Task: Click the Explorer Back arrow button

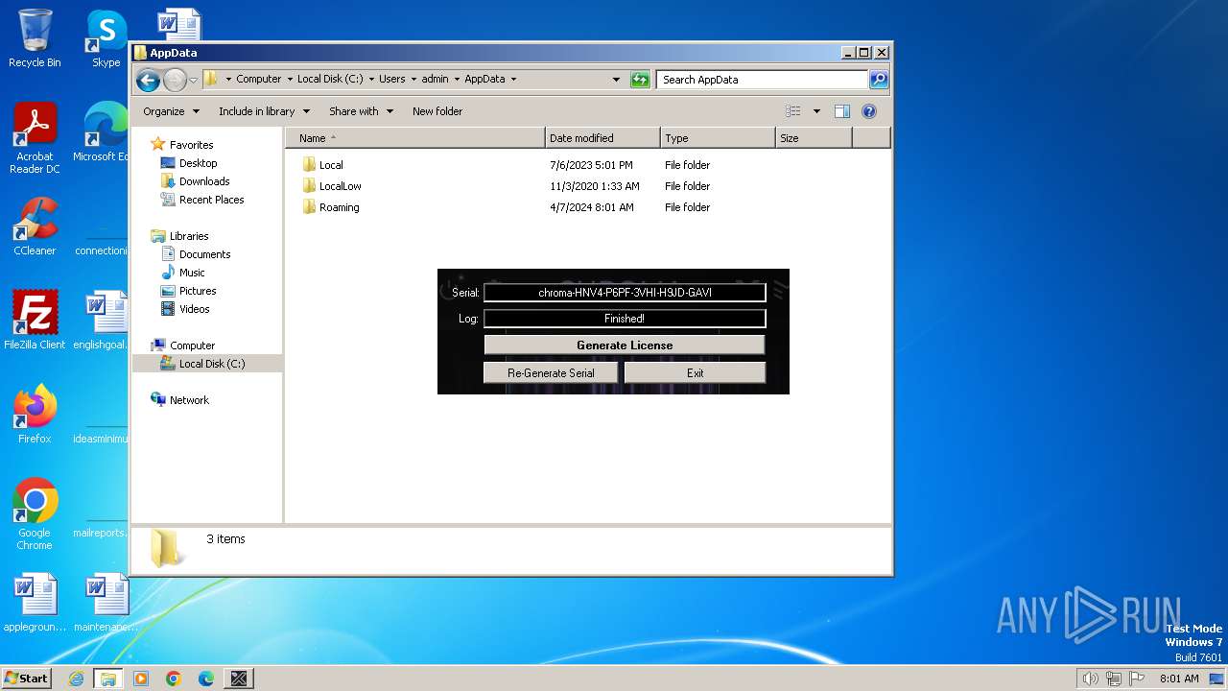Action: (x=148, y=80)
